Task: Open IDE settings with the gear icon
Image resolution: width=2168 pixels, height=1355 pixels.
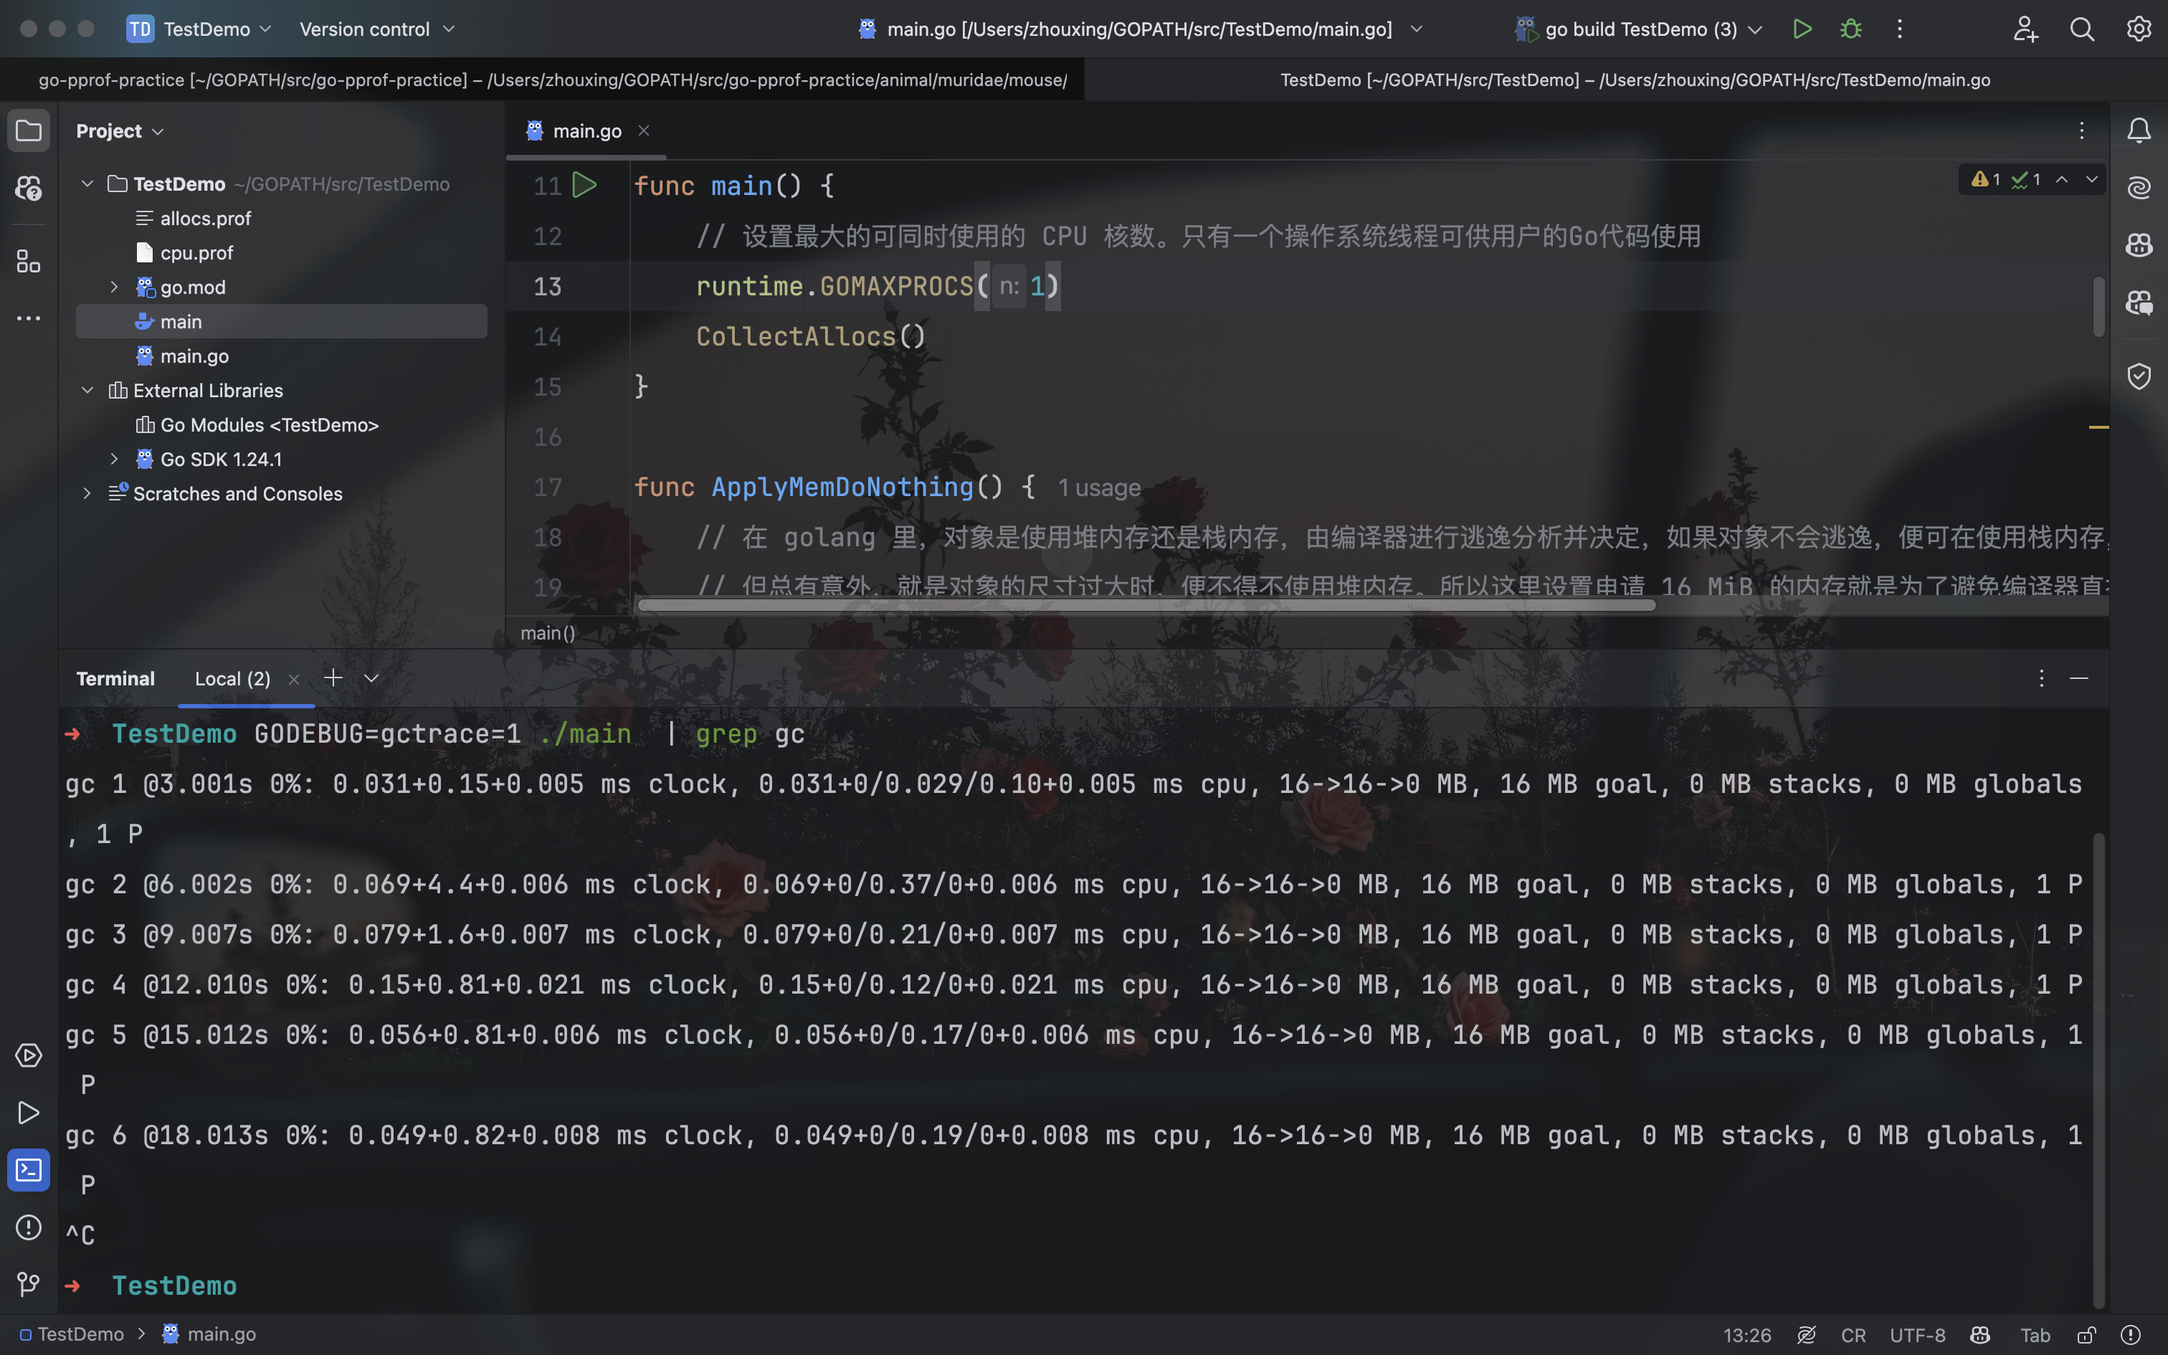Action: point(2139,29)
